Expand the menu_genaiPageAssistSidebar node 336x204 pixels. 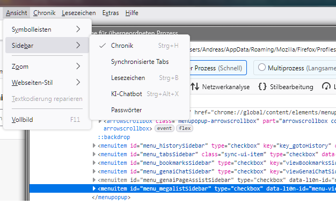[x=94, y=180]
